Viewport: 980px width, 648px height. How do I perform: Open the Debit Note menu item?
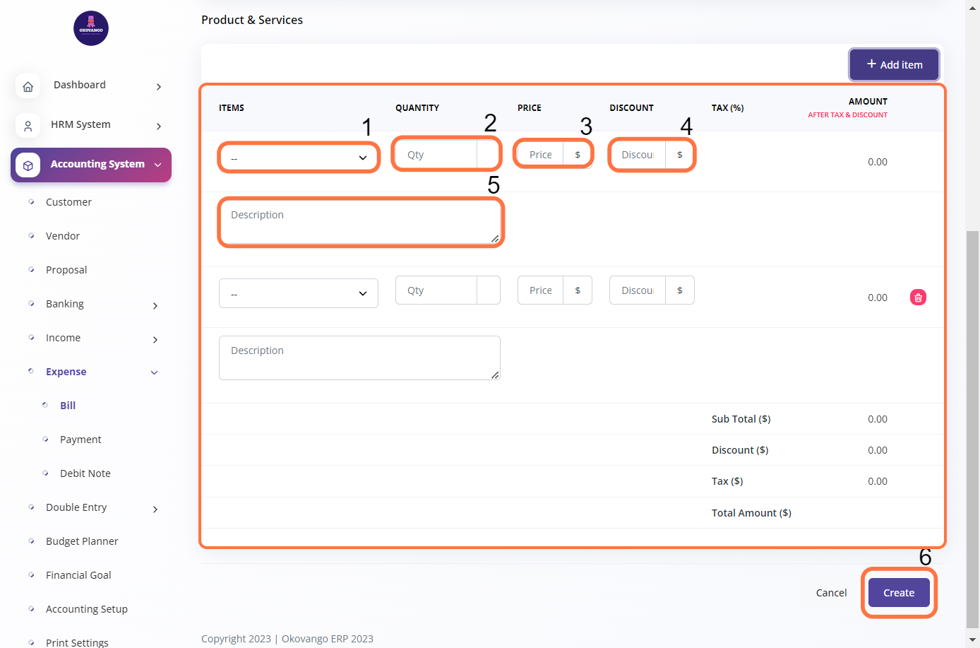pos(85,473)
